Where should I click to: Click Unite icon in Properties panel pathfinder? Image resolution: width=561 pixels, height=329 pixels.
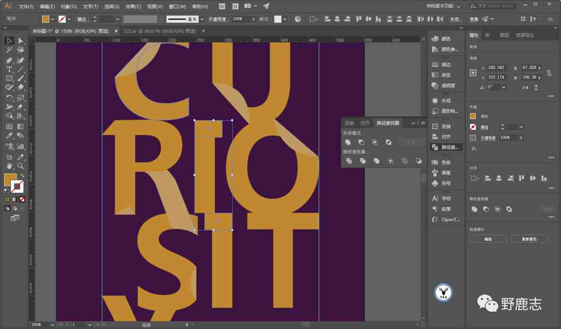(474, 209)
